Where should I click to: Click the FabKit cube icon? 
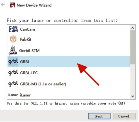[x=13, y=39]
